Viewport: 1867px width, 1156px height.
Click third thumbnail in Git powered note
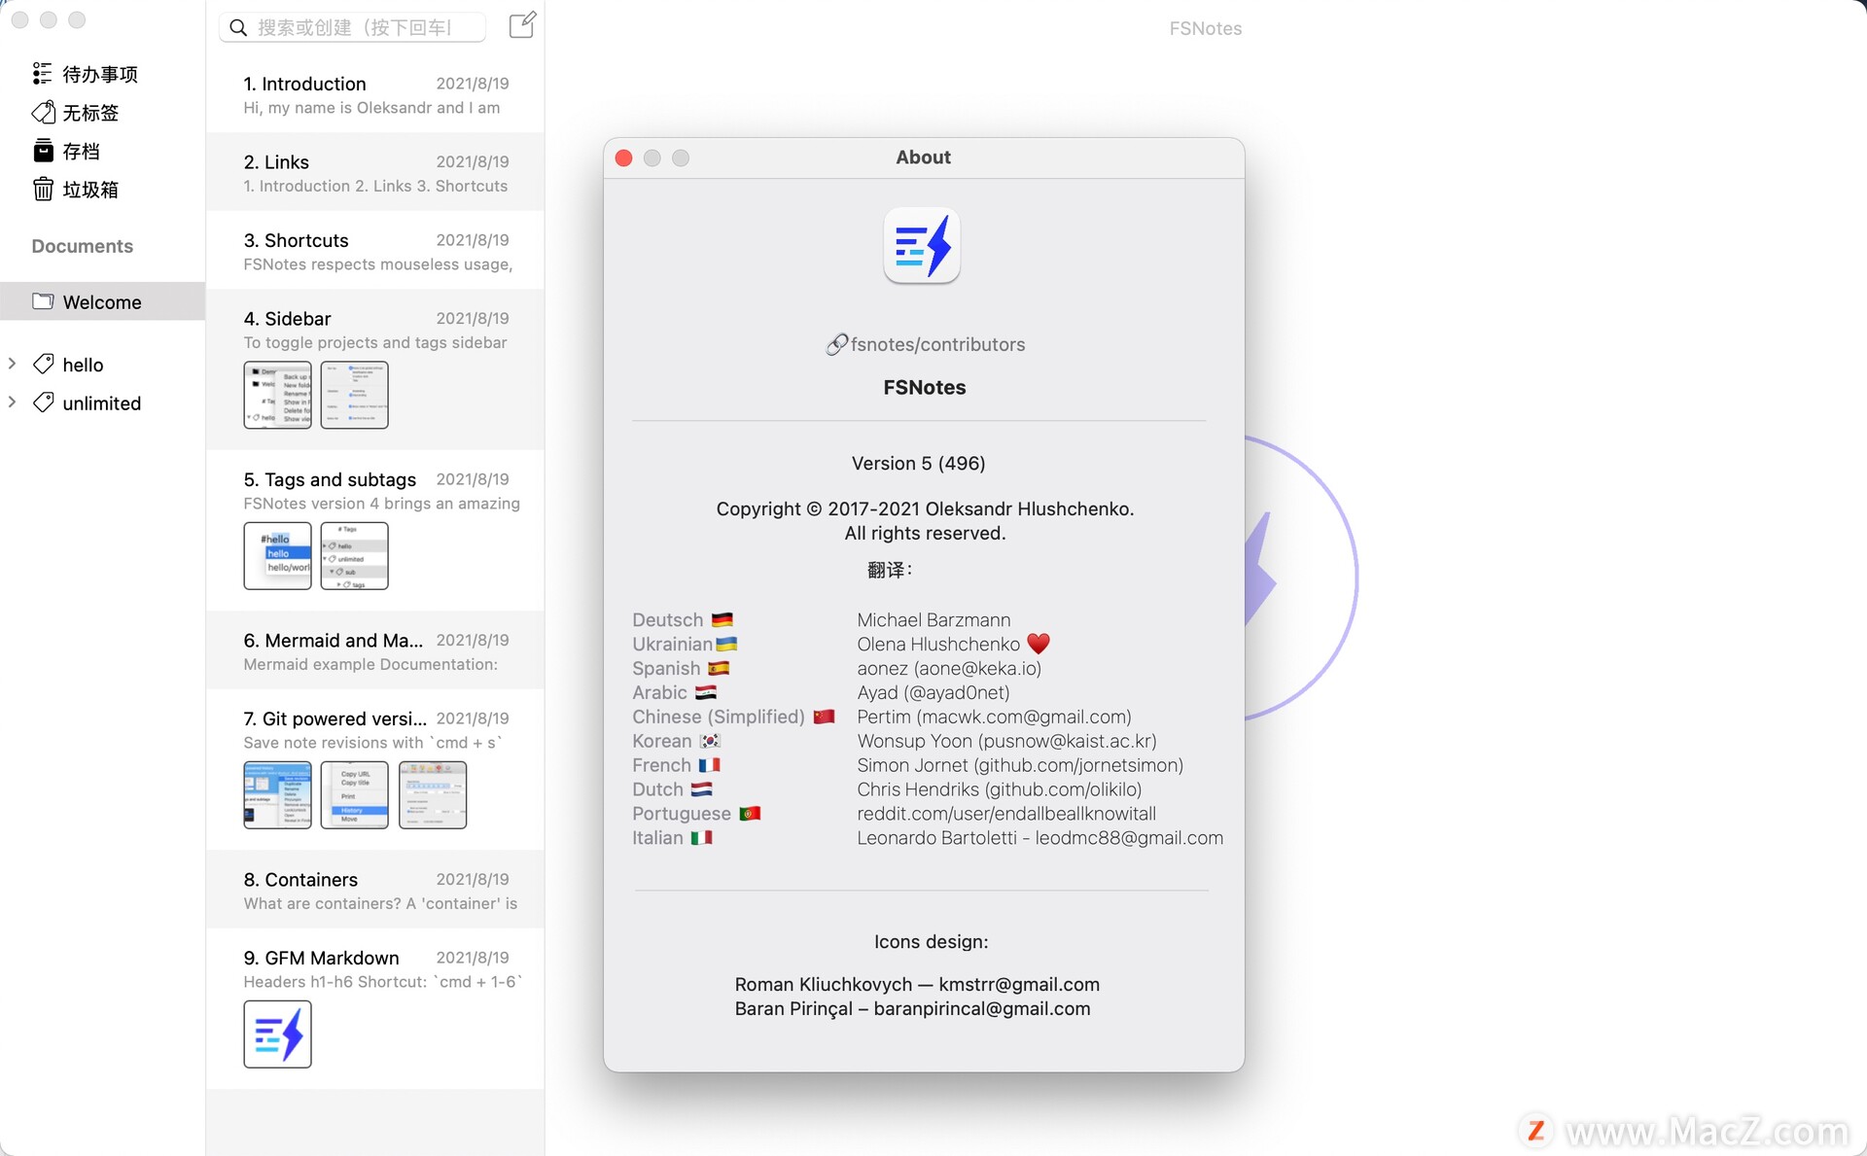tap(433, 795)
